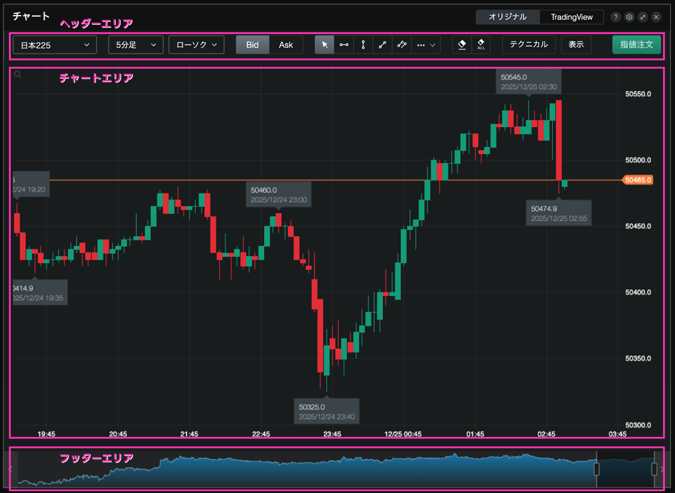The height and width of the screenshot is (493, 675).
Task: Erase all drawings with the ALL eraser
Action: tap(481, 45)
